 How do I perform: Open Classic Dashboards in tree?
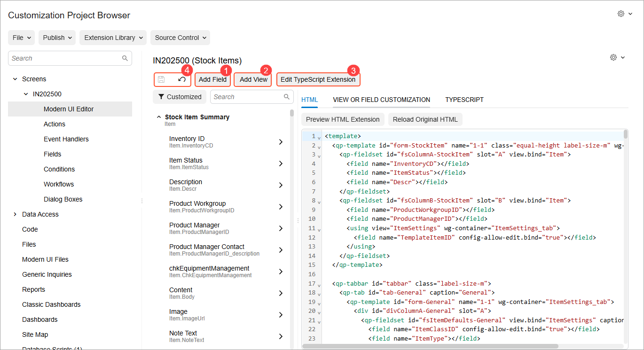(51, 304)
